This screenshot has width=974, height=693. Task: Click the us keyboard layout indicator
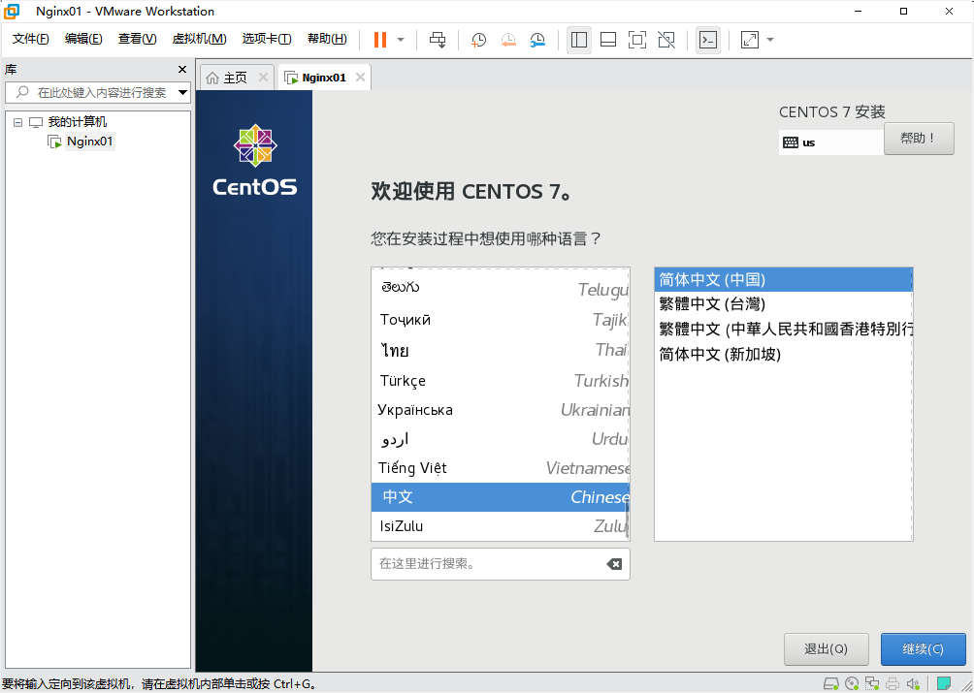tap(831, 142)
